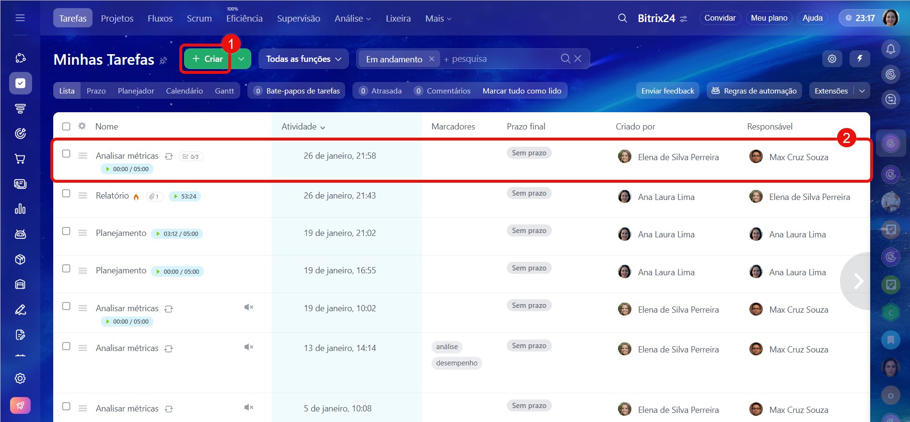Open the shopping cart sidebar icon
Screen dimensions: 910x422
20,159
